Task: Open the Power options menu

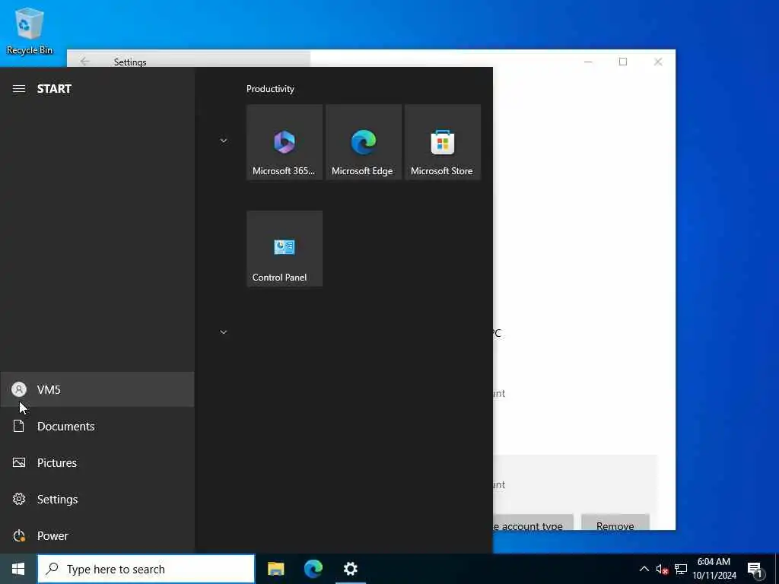Action: coord(97,536)
